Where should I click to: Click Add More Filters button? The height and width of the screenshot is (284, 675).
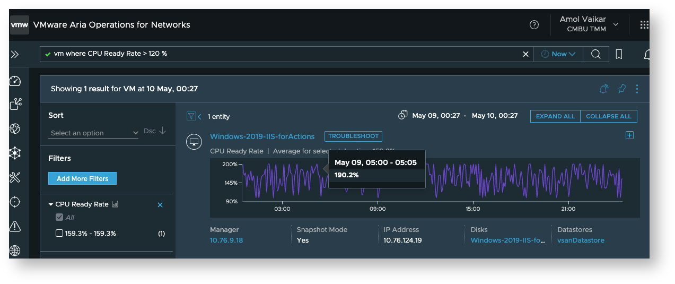pos(82,178)
